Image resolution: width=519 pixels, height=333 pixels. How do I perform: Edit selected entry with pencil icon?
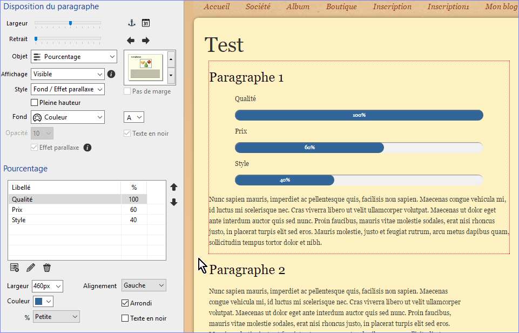31,268
